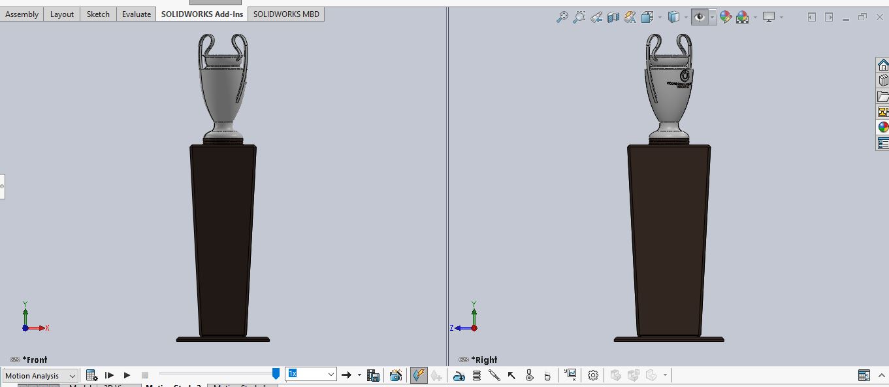Toggle the AutoKey button
This screenshot has width=889, height=387.
[419, 375]
